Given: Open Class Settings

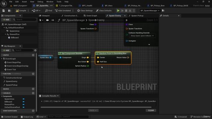Looking at the screenshot, I should coord(85,11).
